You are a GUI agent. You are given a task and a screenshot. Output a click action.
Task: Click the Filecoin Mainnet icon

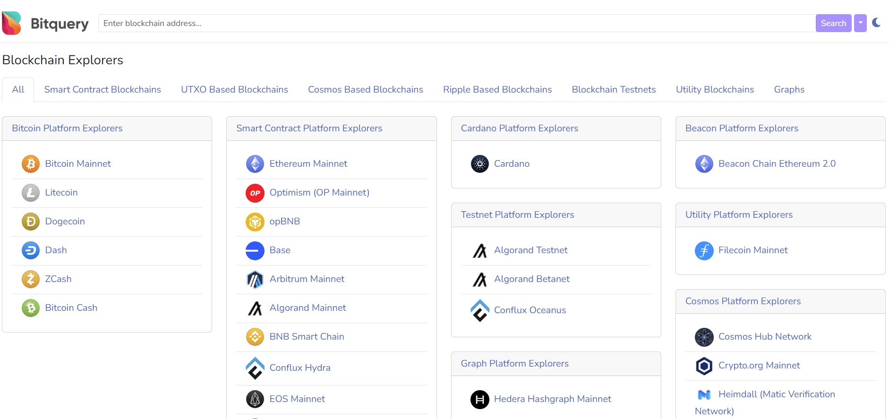(704, 250)
